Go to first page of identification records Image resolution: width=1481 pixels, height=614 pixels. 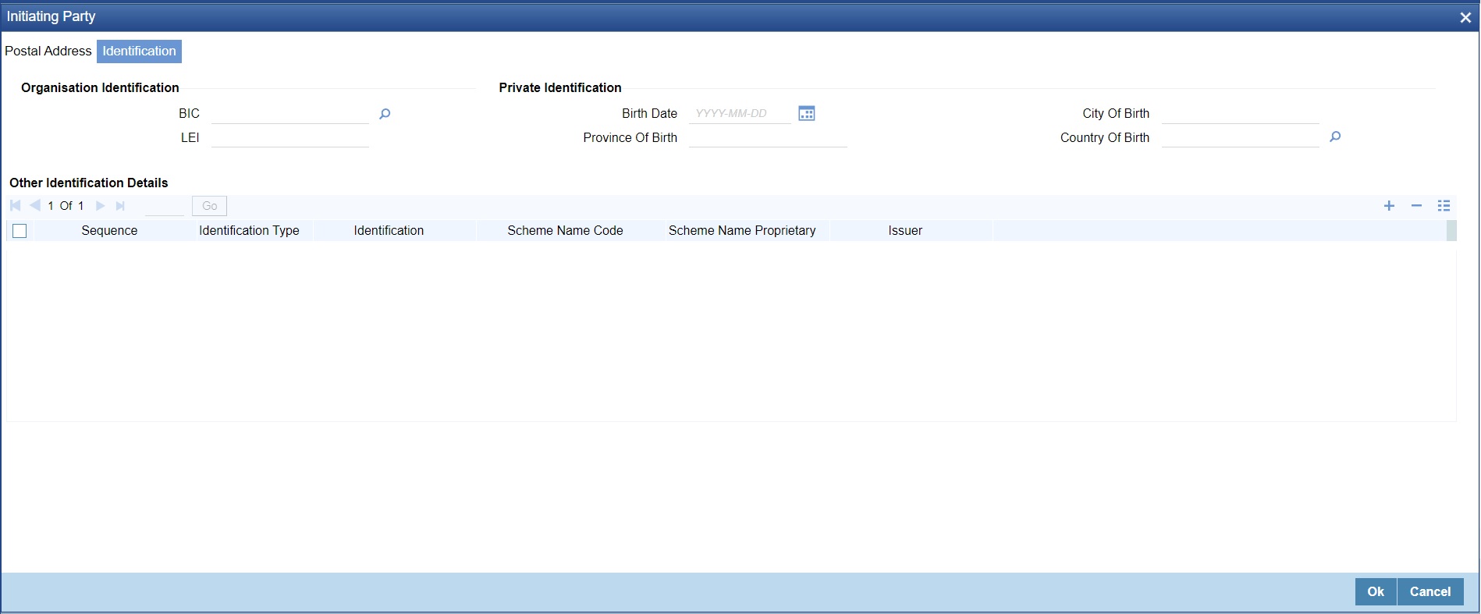(x=16, y=206)
